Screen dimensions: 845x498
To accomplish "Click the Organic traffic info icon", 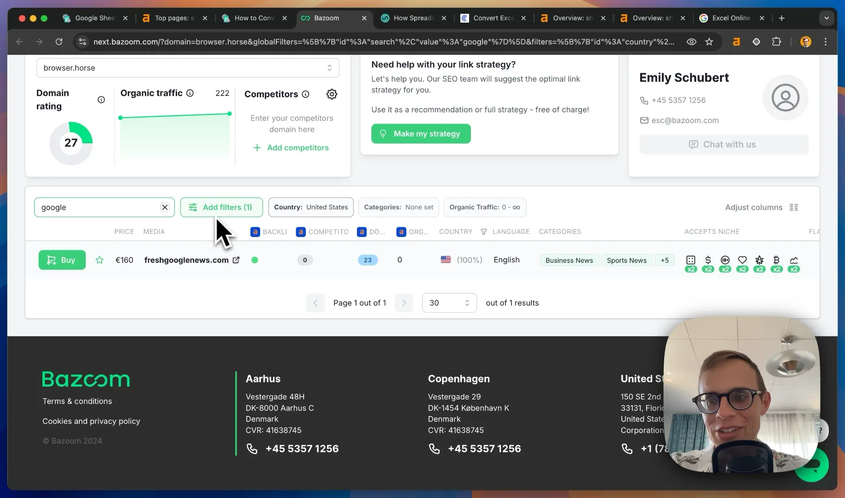I will (x=190, y=93).
